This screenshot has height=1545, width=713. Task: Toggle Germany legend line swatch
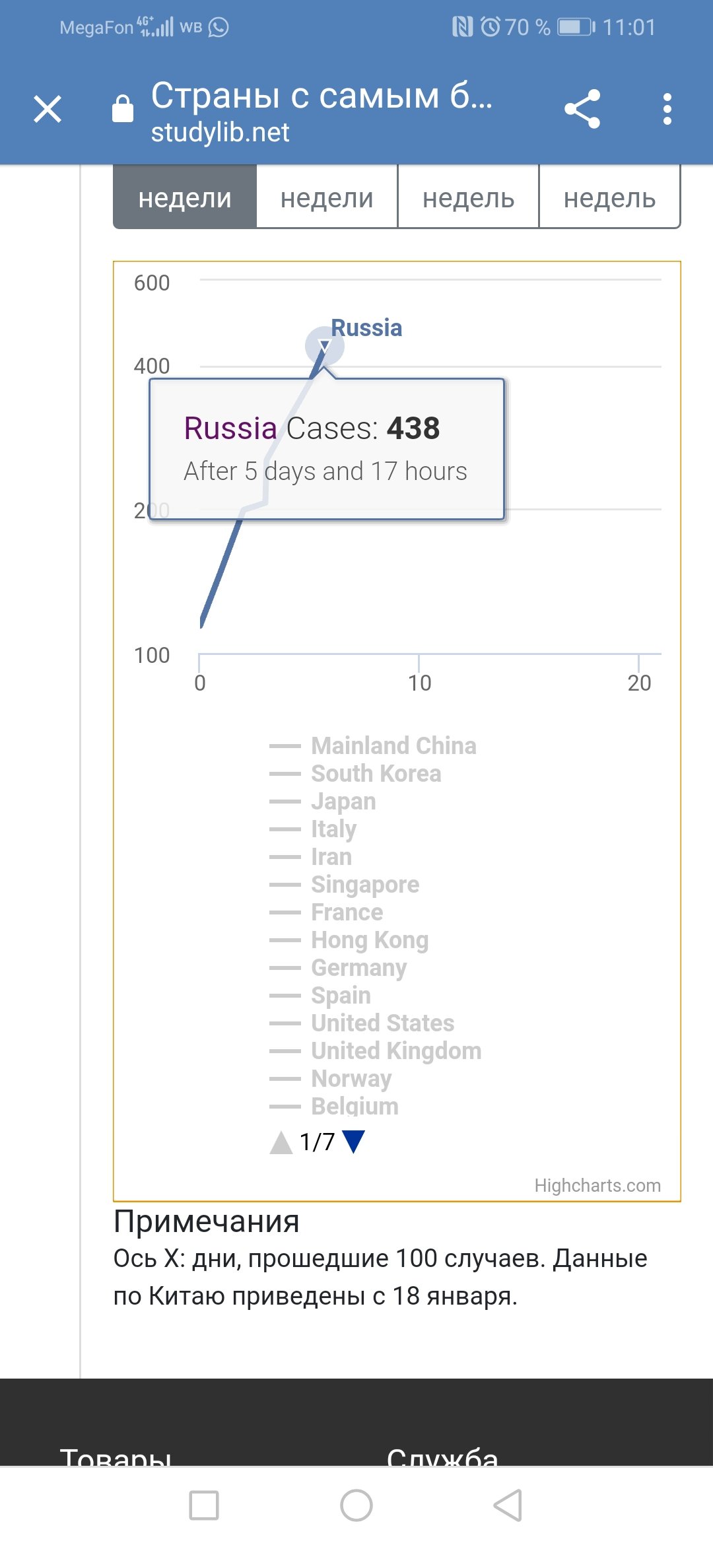tap(285, 968)
